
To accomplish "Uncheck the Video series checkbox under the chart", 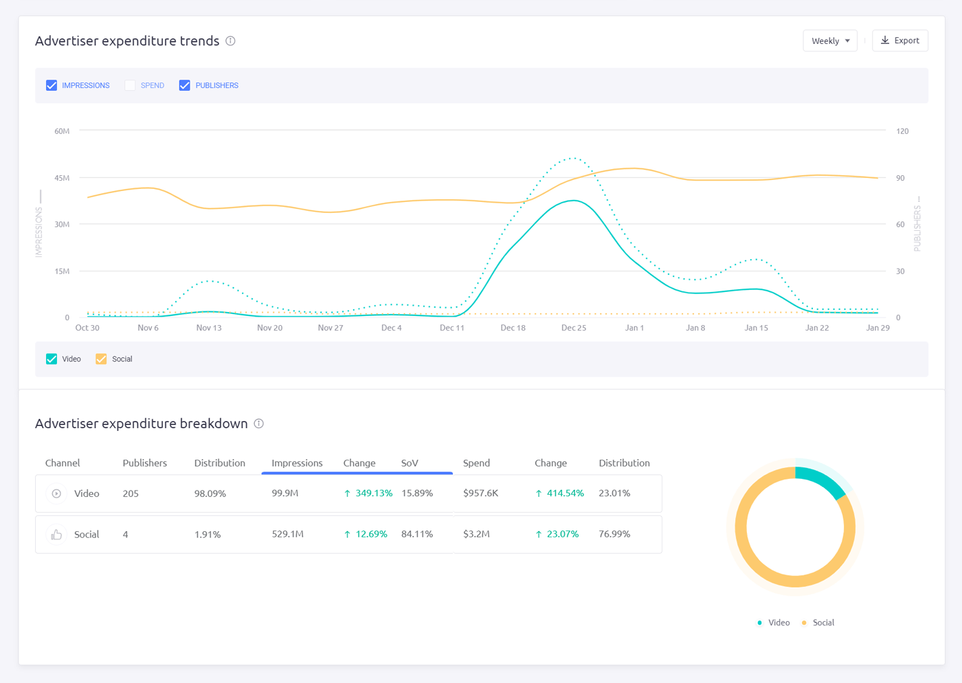I will 52,359.
